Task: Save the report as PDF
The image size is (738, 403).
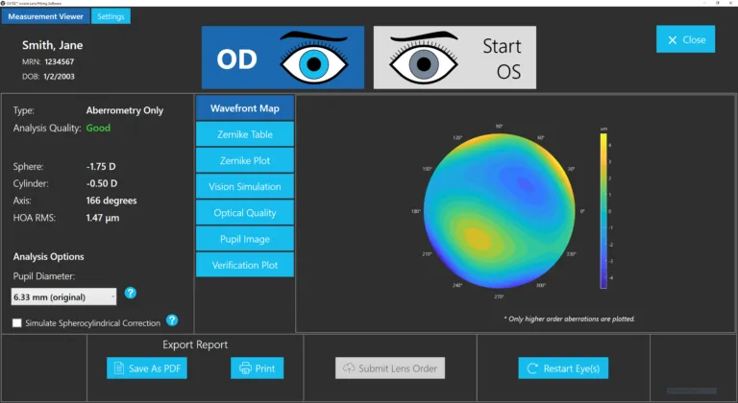Action: 147,367
